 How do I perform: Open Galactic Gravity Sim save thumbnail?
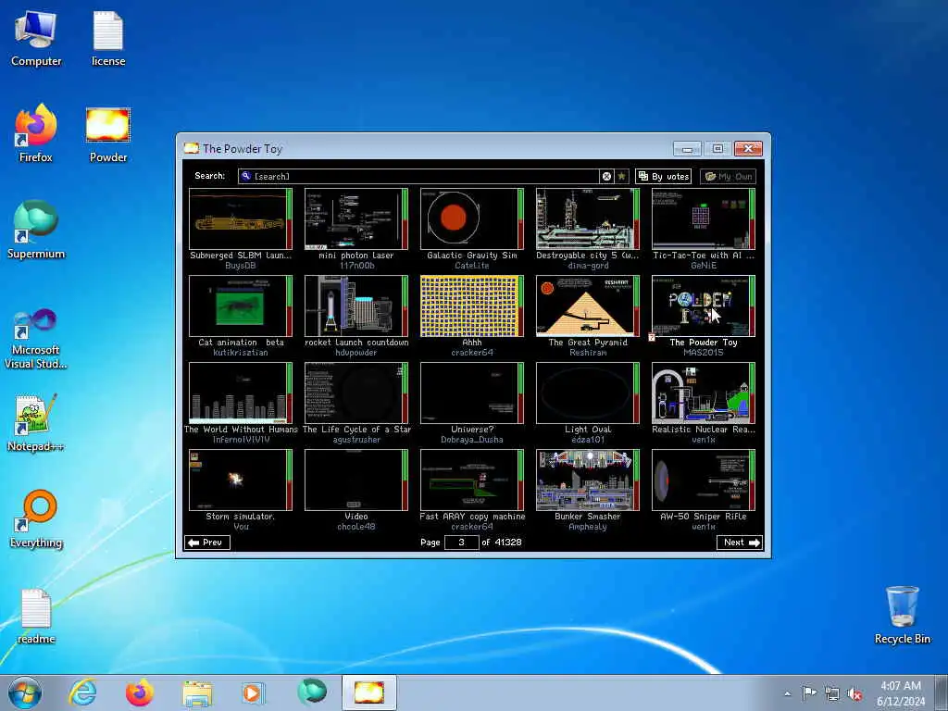[471, 218]
